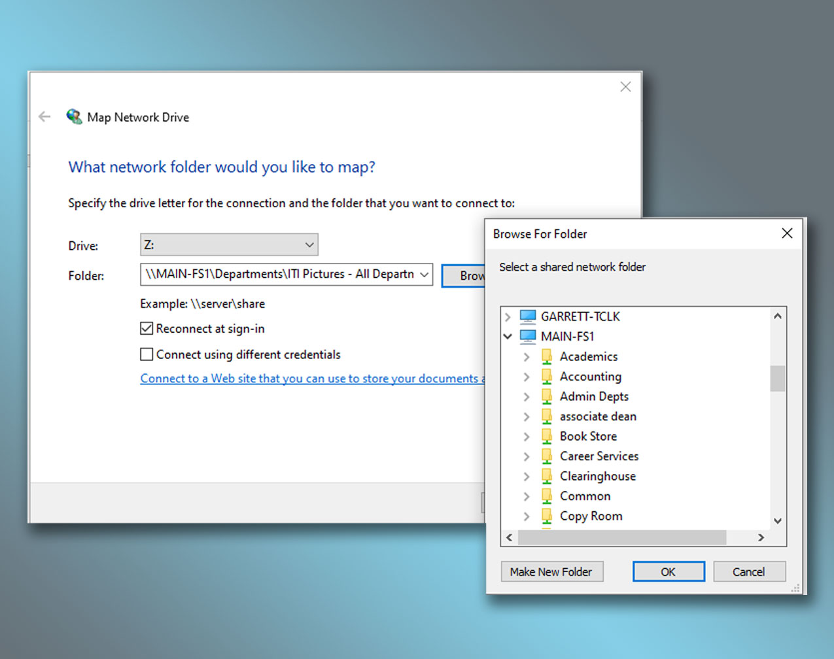Click the GARRETT-TCLK computer icon

[527, 316]
